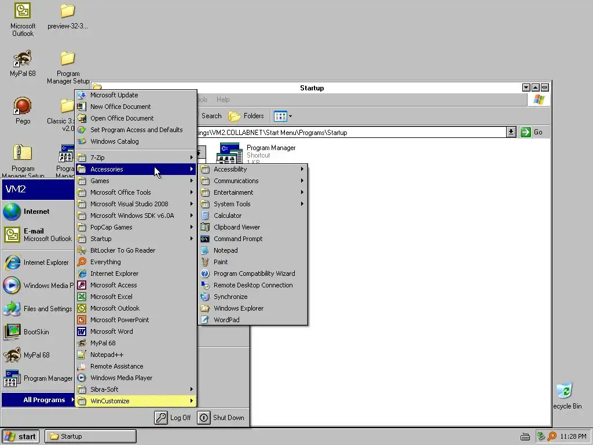Screen dimensions: 593x445
Task: Open WordPad from Accessories menu
Action: tap(252, 320)
